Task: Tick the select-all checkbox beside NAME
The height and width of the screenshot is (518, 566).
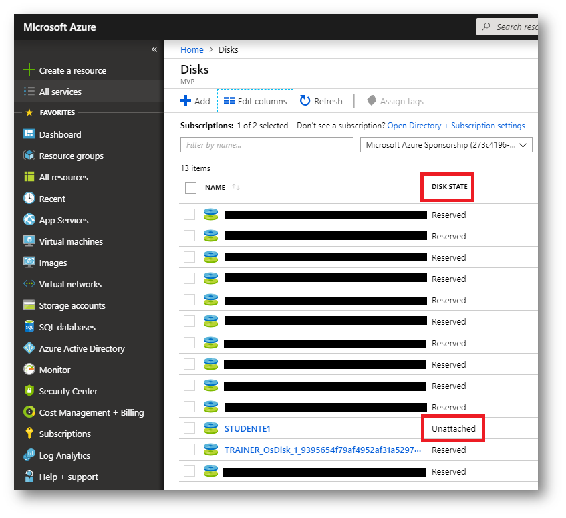Action: click(x=190, y=188)
